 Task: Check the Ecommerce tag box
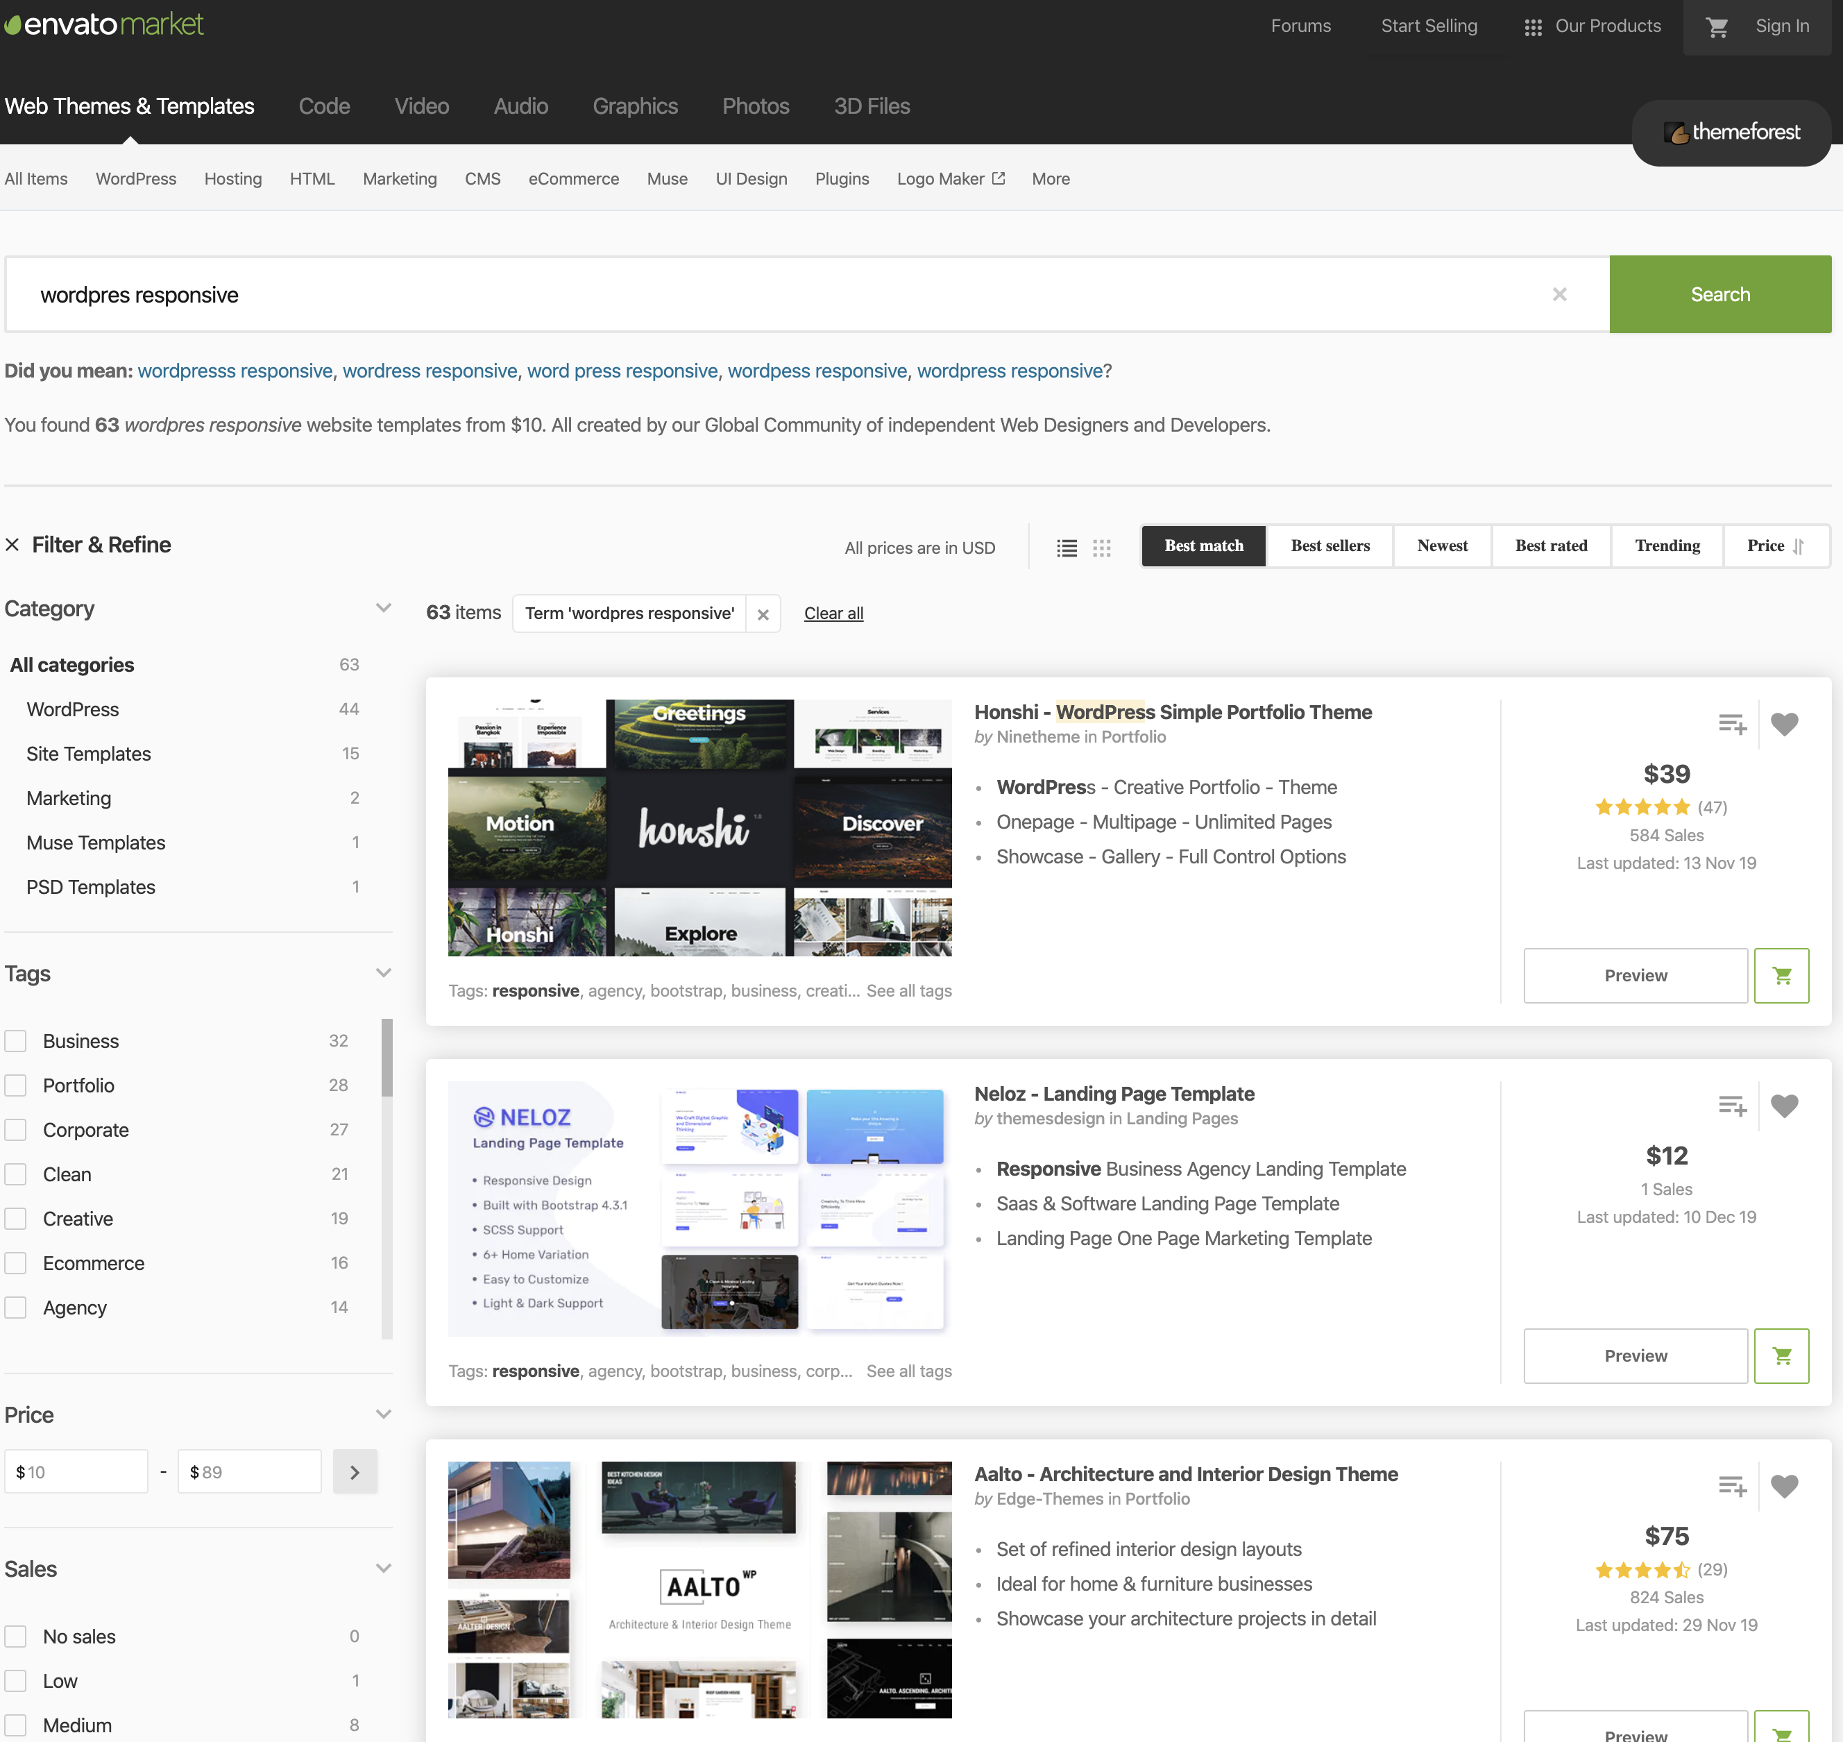tap(16, 1264)
